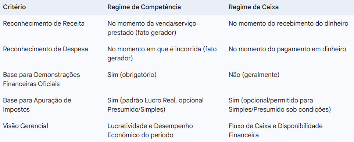Select the 'Sim (obrigatório)' cell
Image resolution: width=354 pixels, height=142 pixels.
132,75
